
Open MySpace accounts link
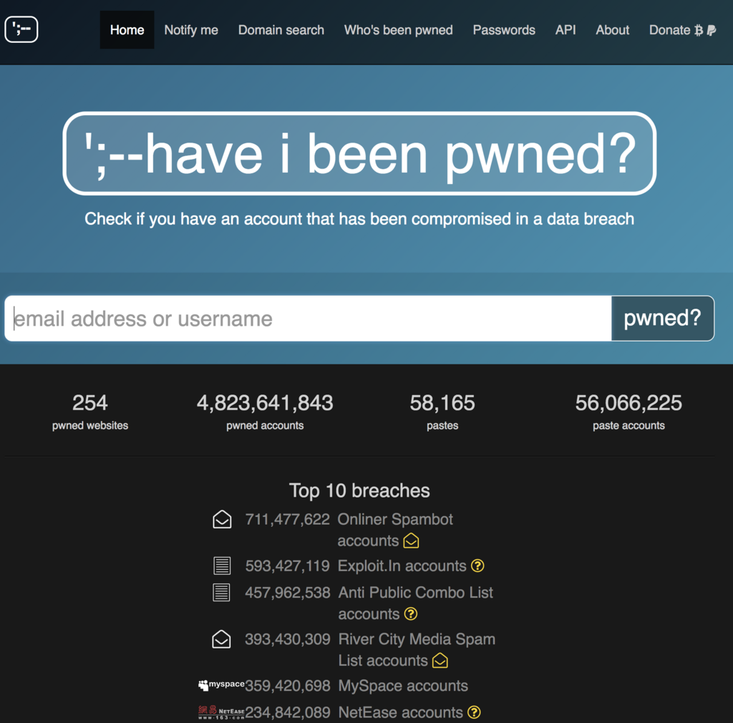click(x=403, y=686)
